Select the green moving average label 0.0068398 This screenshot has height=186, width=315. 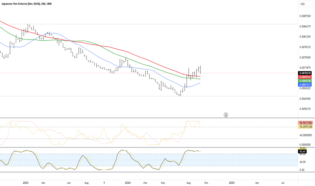pos(305,81)
